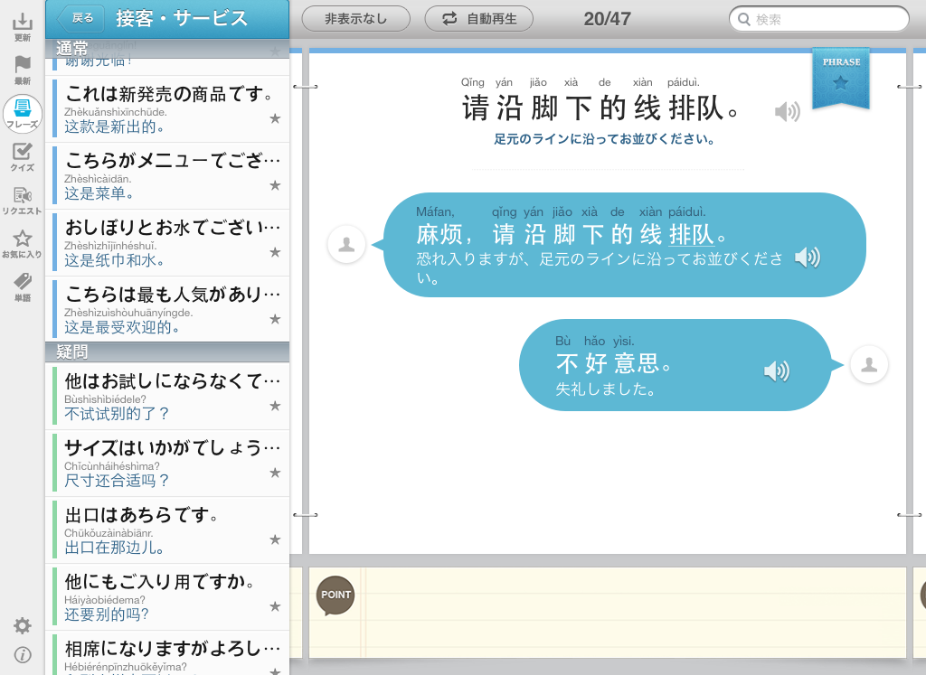Open the info icon in sidebar
The width and height of the screenshot is (926, 675).
point(23,655)
